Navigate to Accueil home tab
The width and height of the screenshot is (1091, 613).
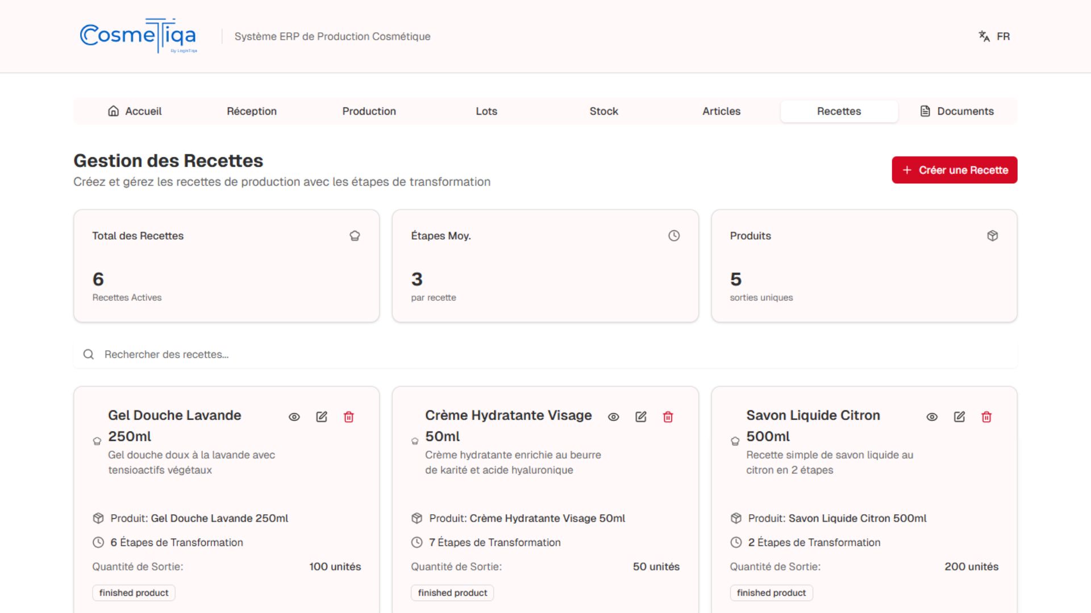pos(135,111)
